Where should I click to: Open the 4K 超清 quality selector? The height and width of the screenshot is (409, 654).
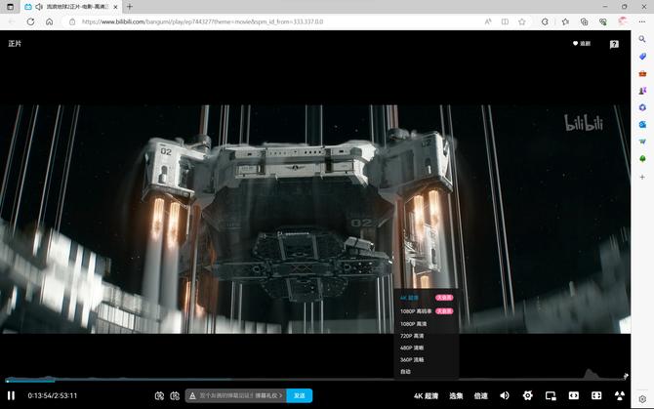pyautogui.click(x=426, y=395)
